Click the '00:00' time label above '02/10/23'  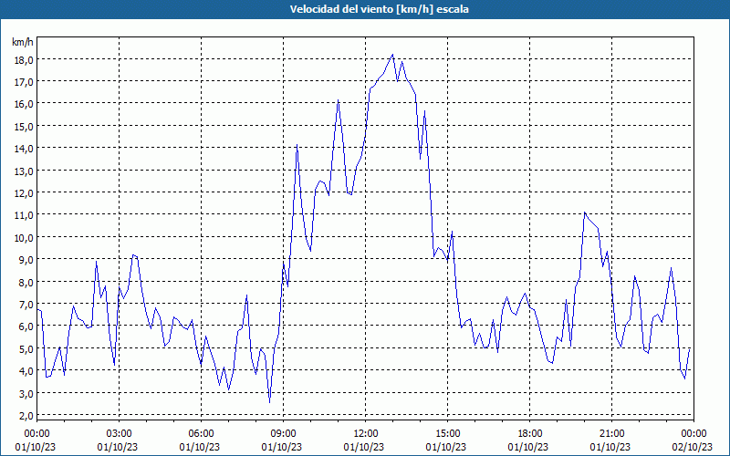point(693,434)
